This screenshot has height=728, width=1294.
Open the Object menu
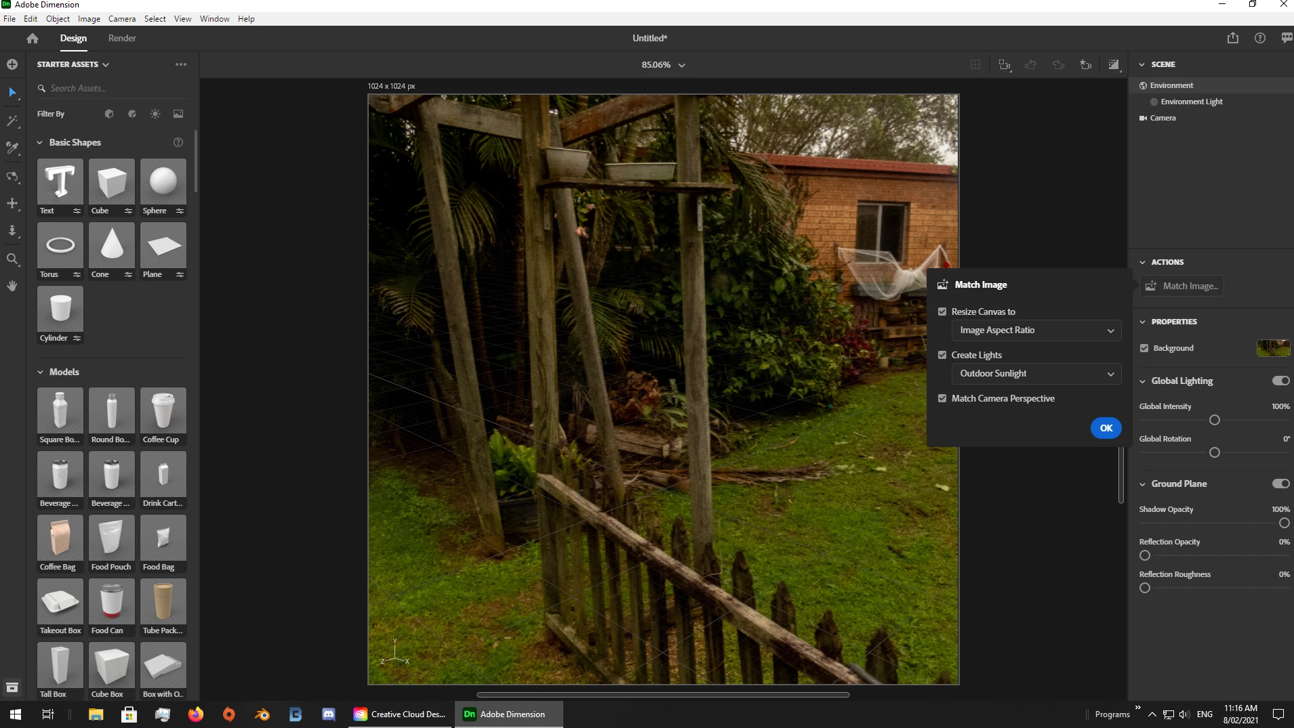click(58, 19)
